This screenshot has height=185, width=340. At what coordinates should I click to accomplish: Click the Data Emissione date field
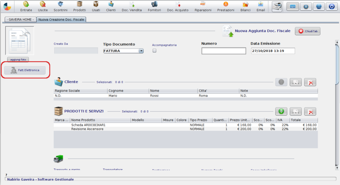click(x=273, y=51)
